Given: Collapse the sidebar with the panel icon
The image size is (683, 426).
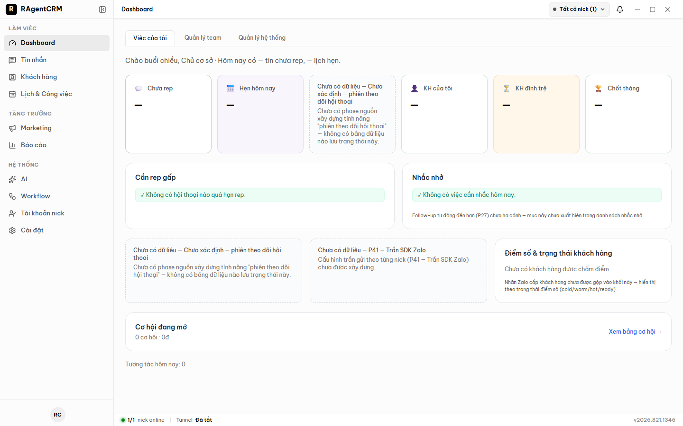Looking at the screenshot, I should pos(102,9).
